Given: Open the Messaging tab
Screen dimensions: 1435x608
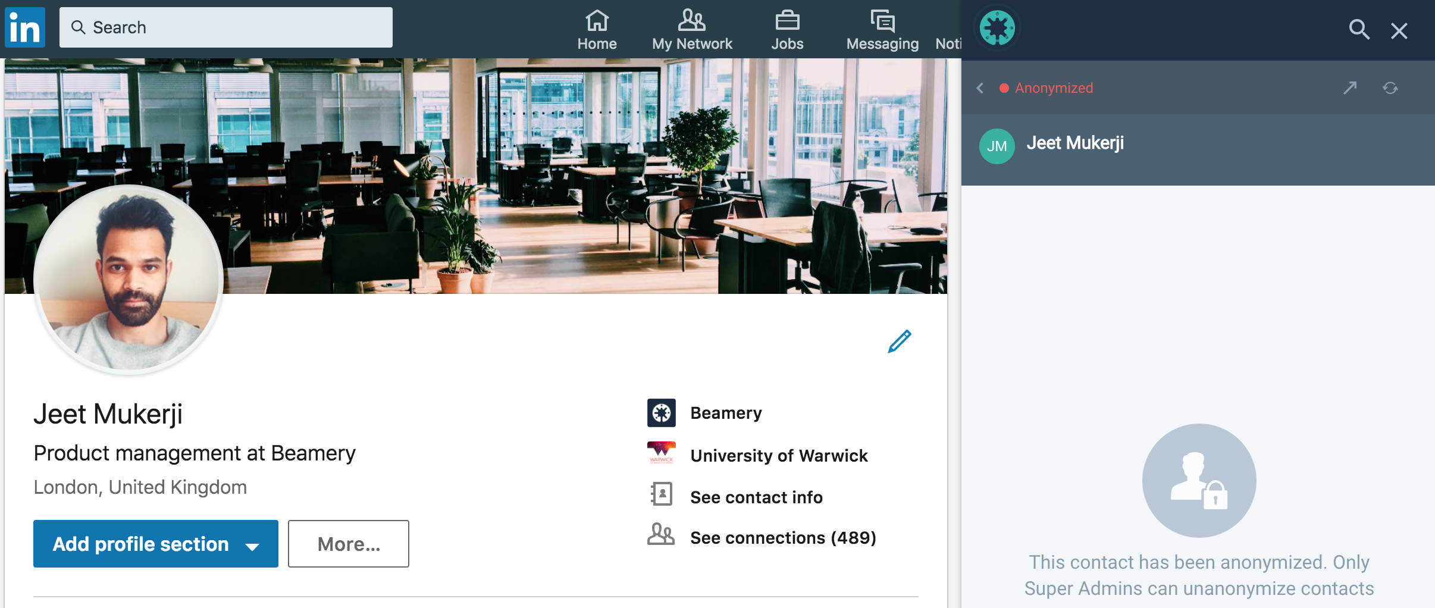Looking at the screenshot, I should pyautogui.click(x=882, y=30).
